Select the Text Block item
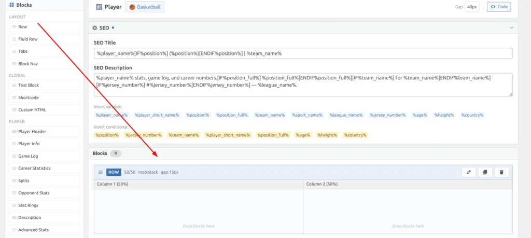Image resolution: width=531 pixels, height=238 pixels. [45, 86]
